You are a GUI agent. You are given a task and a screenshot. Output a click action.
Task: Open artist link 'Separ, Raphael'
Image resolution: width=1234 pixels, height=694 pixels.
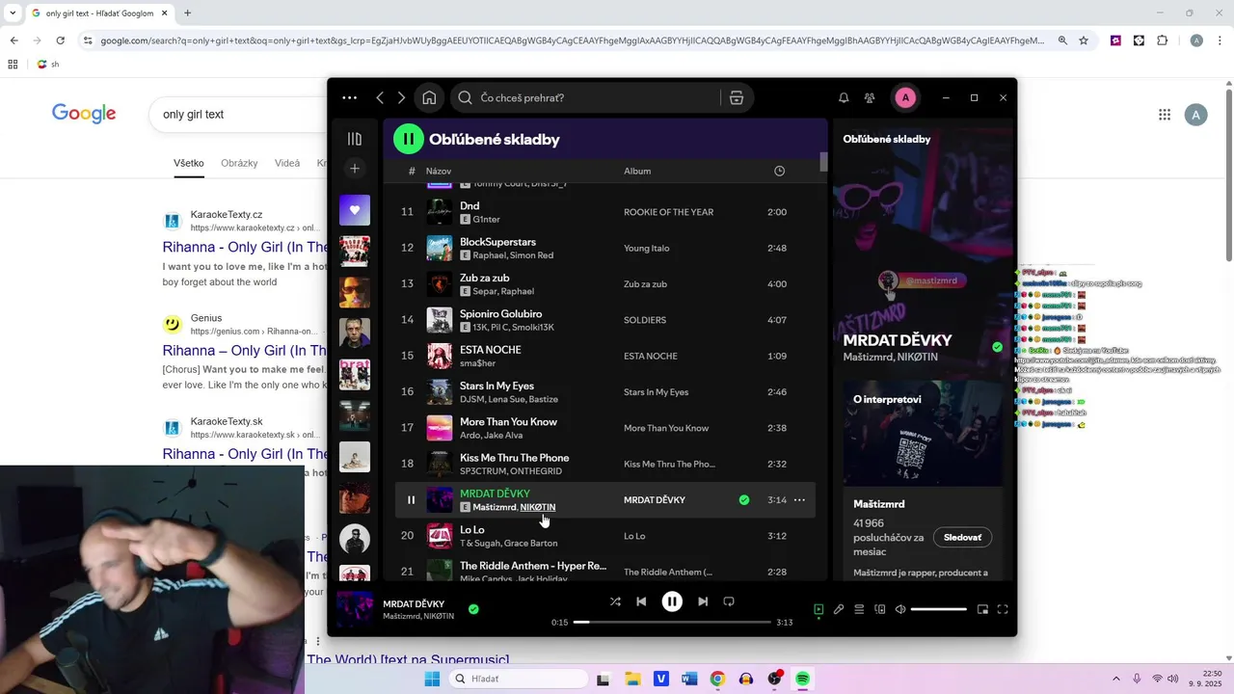pyautogui.click(x=503, y=291)
